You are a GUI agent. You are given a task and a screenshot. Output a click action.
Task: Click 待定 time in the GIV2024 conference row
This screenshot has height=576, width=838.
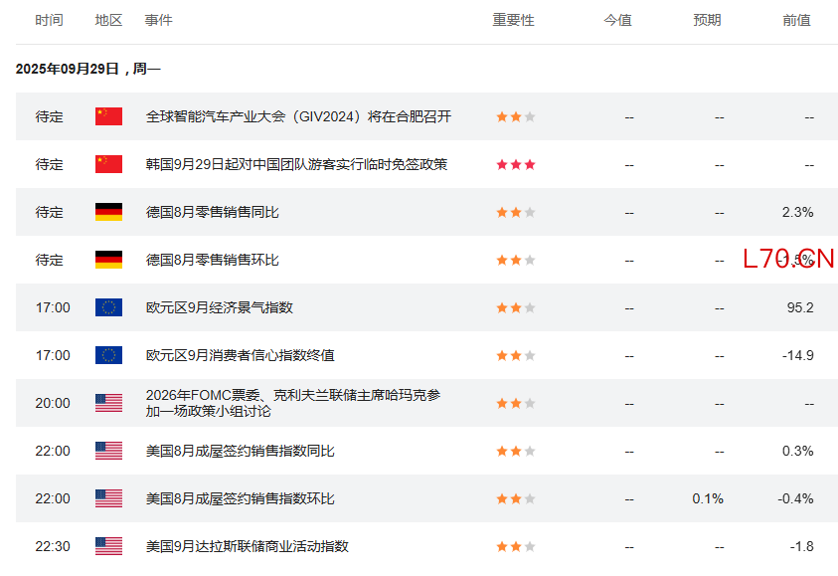49,116
